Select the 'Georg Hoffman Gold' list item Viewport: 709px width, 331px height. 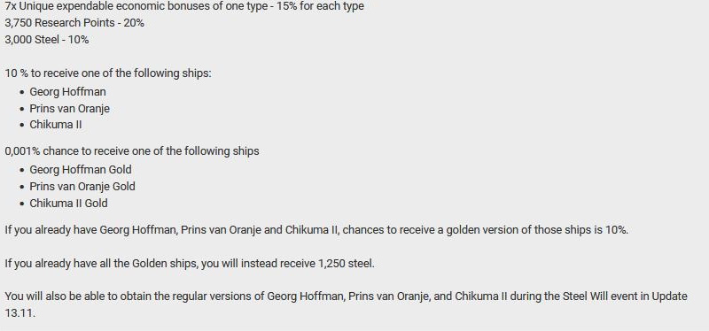click(x=81, y=170)
